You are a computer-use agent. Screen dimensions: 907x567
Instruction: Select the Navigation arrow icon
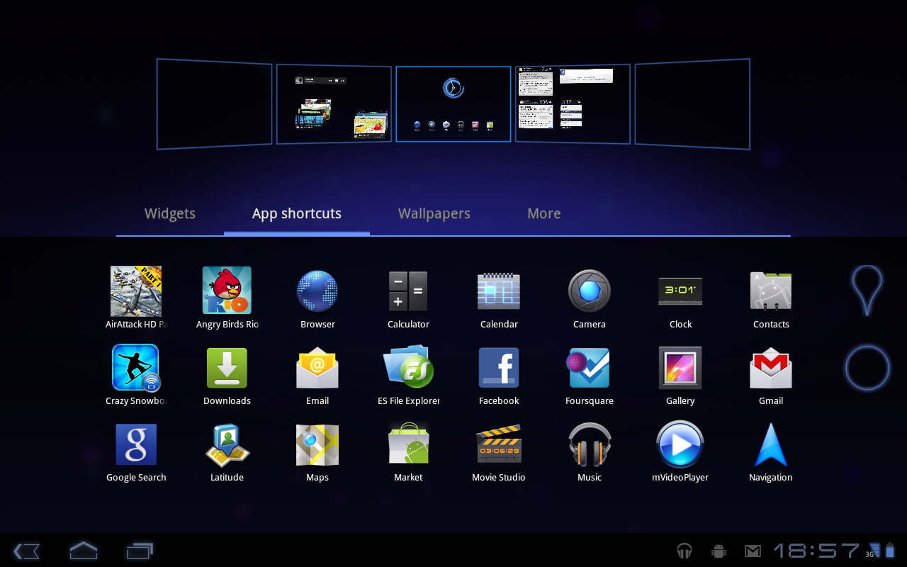(x=771, y=444)
